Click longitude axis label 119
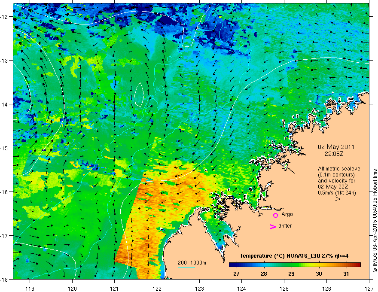The width and height of the screenshot is (378, 292). pyautogui.click(x=30, y=289)
